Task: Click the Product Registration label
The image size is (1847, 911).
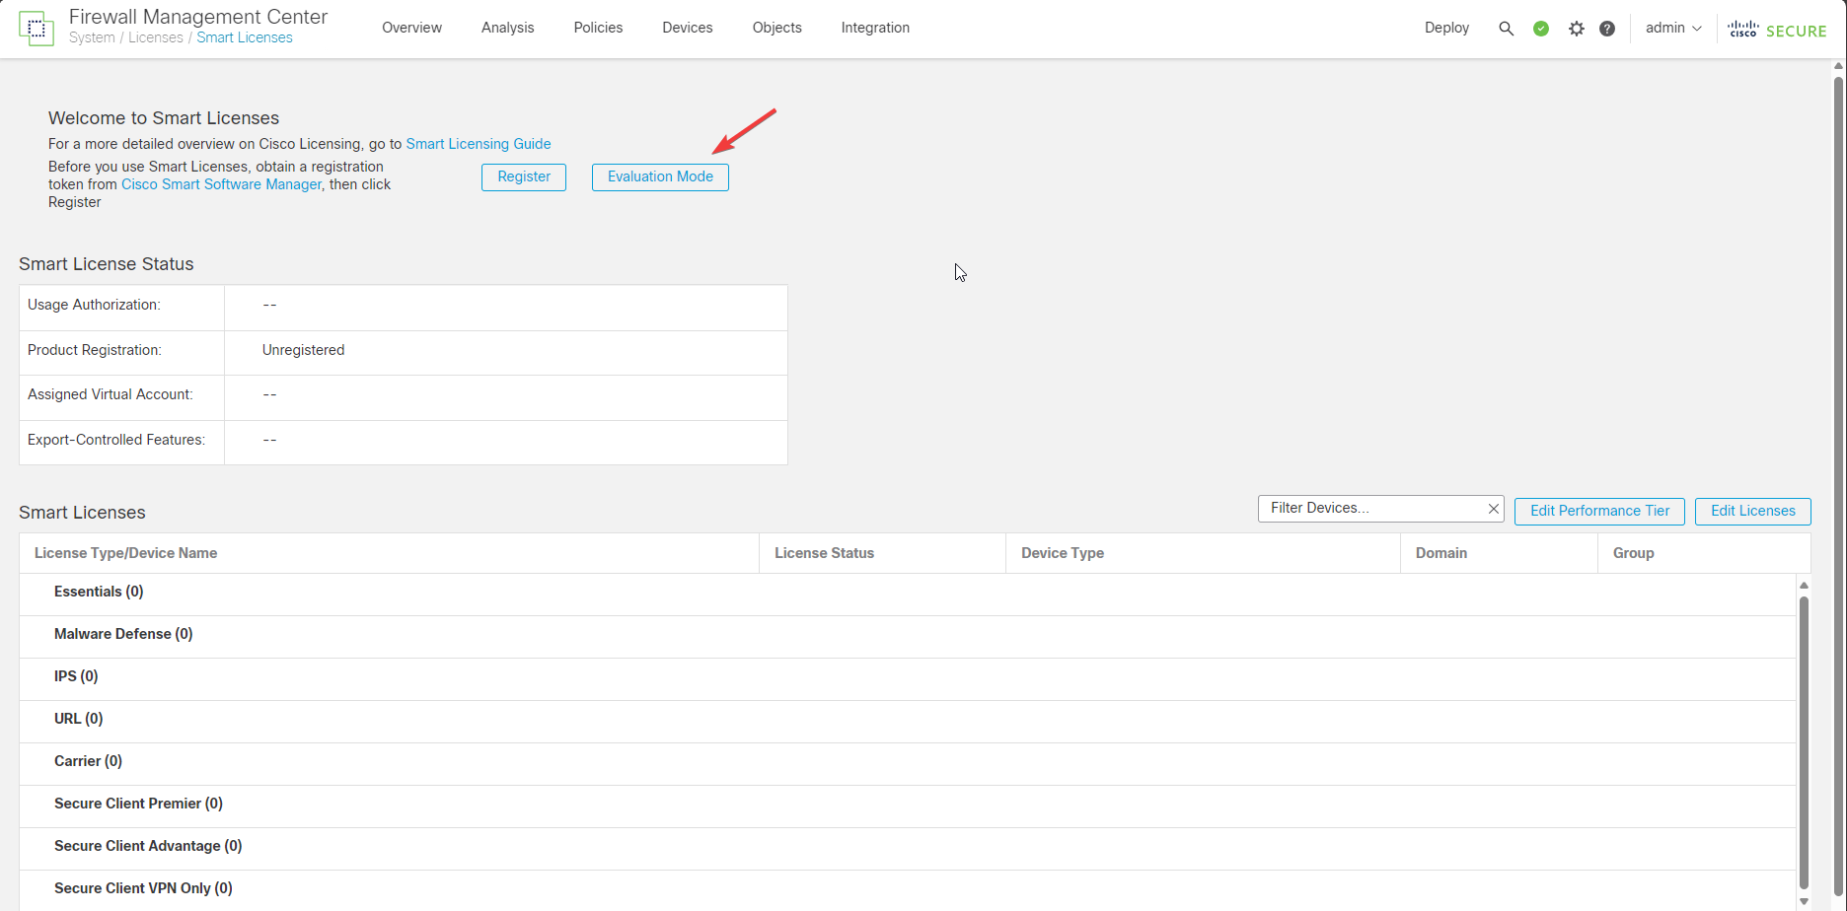Action: [95, 350]
